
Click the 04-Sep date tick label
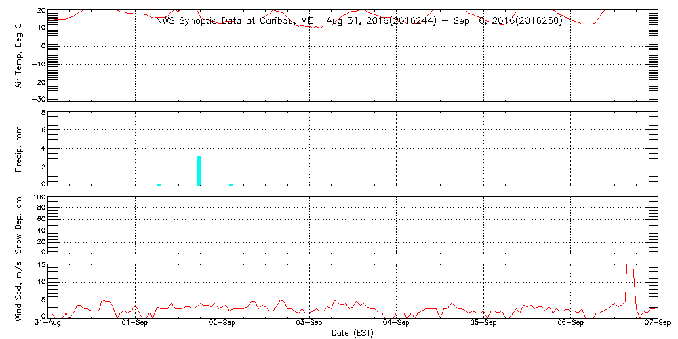click(396, 323)
